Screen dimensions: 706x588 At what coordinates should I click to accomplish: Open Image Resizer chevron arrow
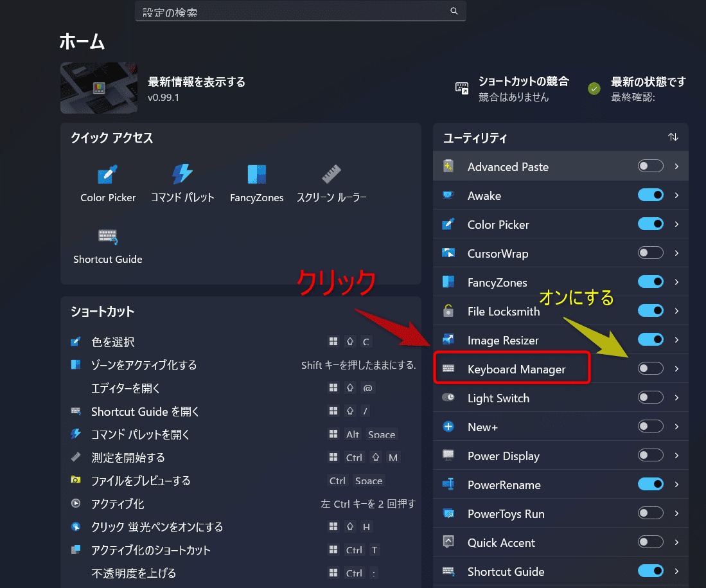tap(676, 339)
